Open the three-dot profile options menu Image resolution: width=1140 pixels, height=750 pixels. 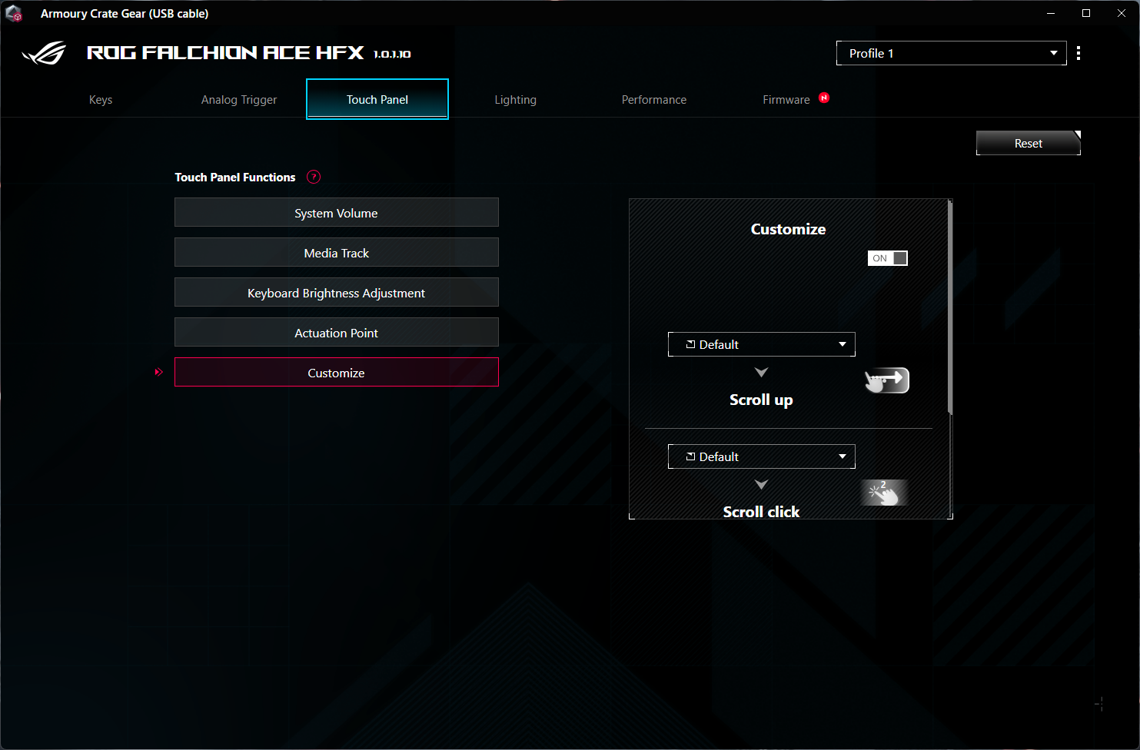pos(1079,53)
